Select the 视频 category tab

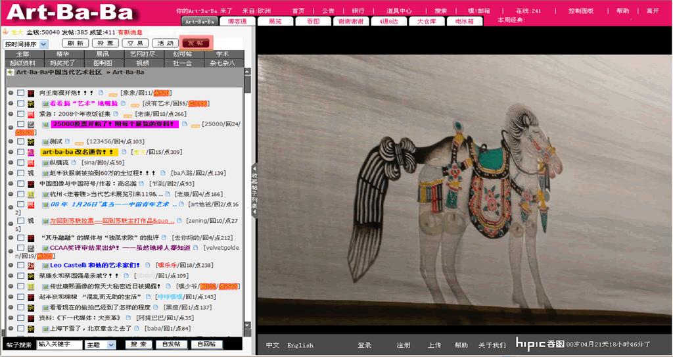pos(143,62)
